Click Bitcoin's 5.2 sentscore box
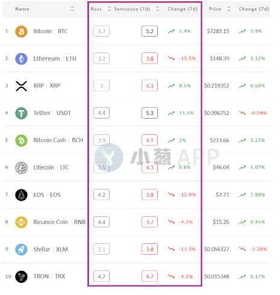280x295 pixels. [149, 31]
